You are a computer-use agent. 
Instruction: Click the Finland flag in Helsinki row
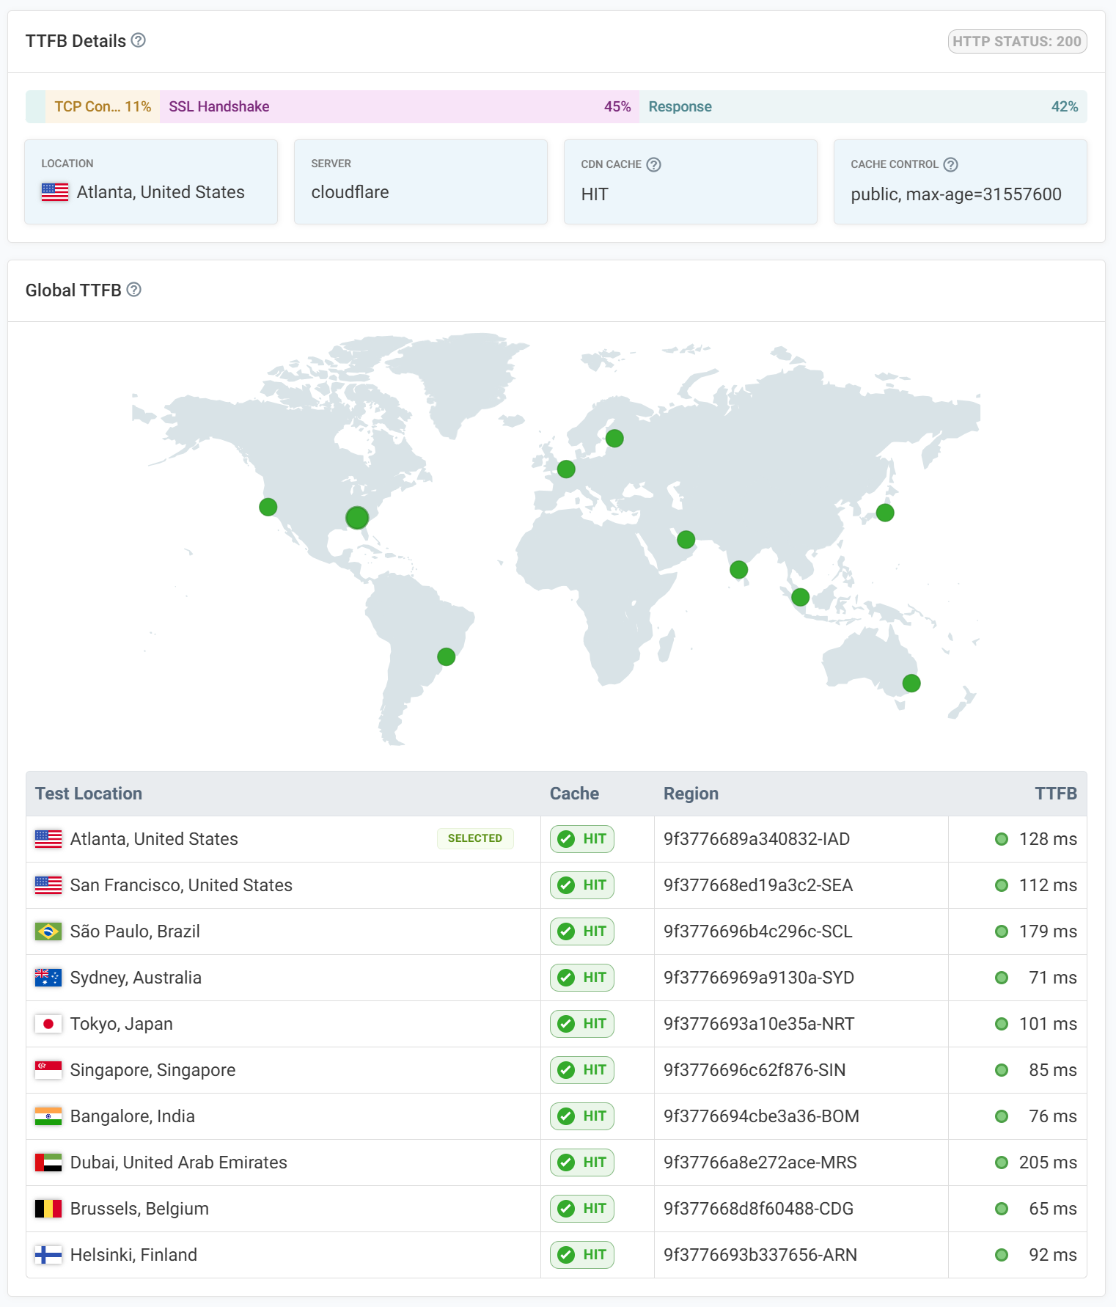click(48, 1255)
